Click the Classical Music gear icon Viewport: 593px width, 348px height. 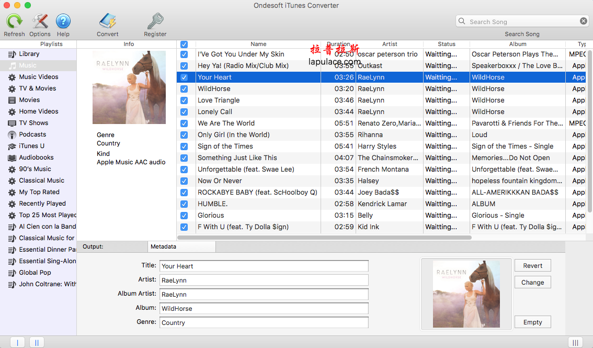[12, 181]
